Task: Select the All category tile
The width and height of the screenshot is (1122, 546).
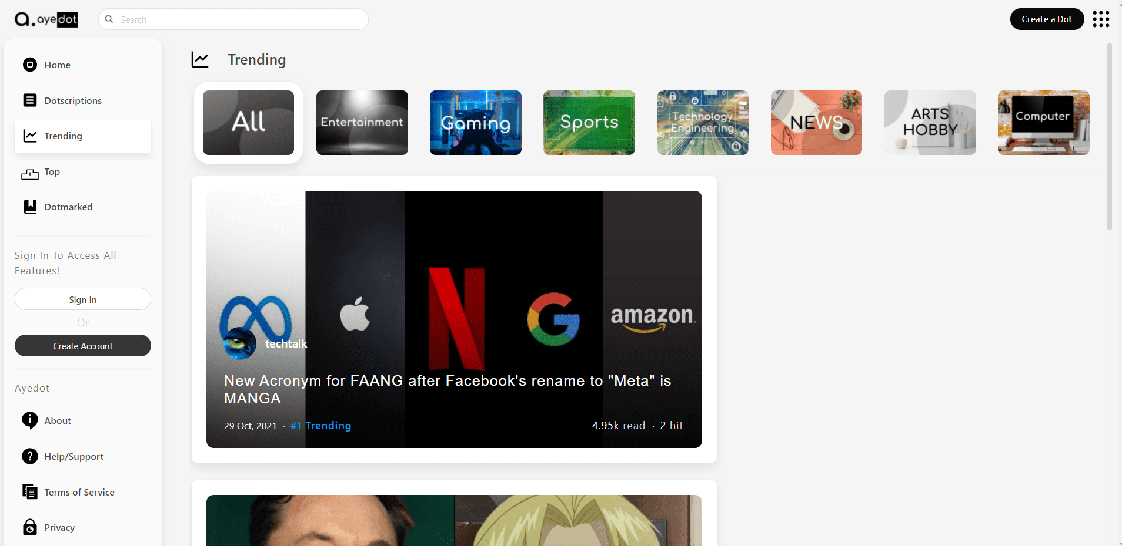Action: tap(248, 123)
